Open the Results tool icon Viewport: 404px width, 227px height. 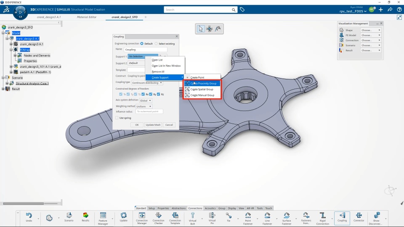point(85,217)
